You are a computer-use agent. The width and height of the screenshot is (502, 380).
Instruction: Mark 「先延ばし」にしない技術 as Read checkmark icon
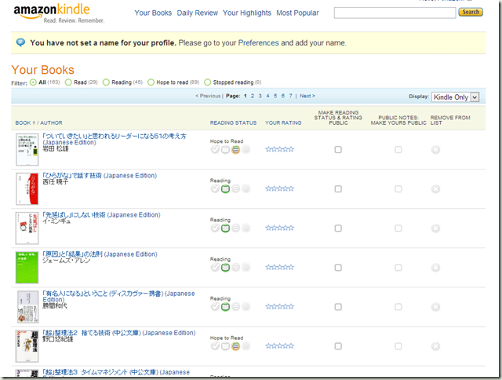215,228
